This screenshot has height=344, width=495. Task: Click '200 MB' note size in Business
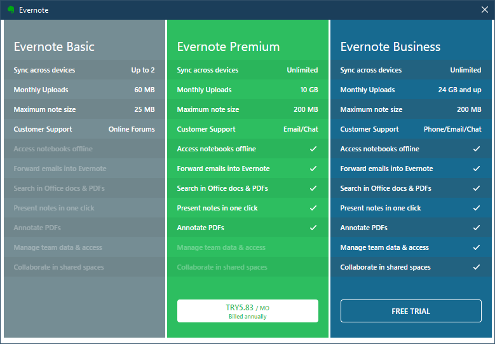469,109
